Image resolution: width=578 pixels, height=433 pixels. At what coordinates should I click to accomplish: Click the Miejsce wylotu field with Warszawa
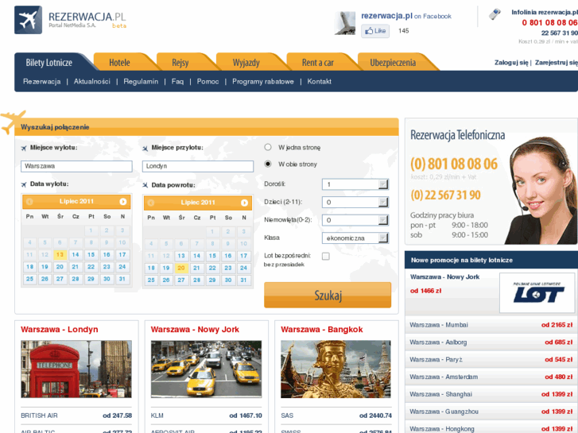click(x=76, y=166)
